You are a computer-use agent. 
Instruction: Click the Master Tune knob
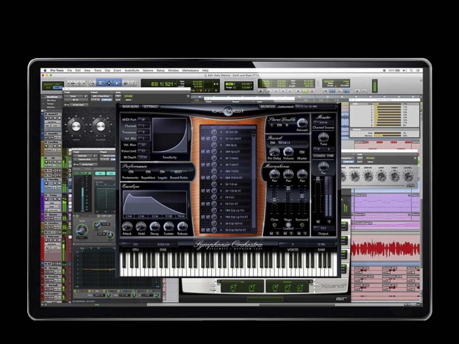[x=324, y=138]
